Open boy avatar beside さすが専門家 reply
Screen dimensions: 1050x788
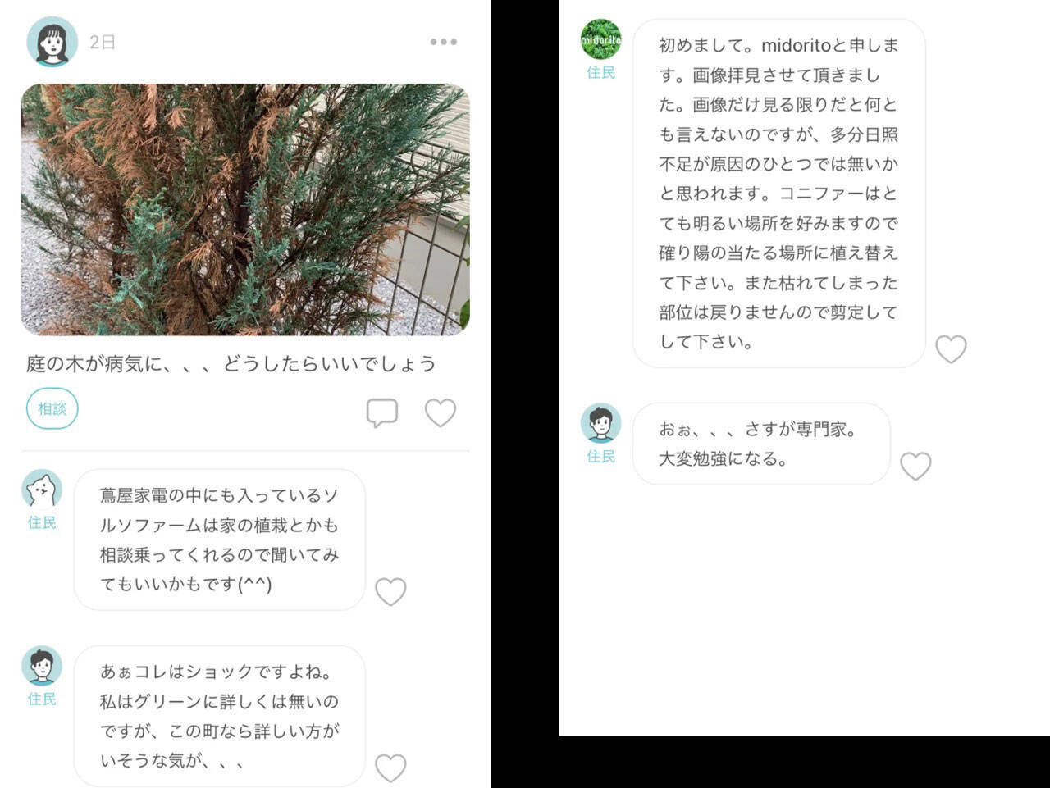601,423
